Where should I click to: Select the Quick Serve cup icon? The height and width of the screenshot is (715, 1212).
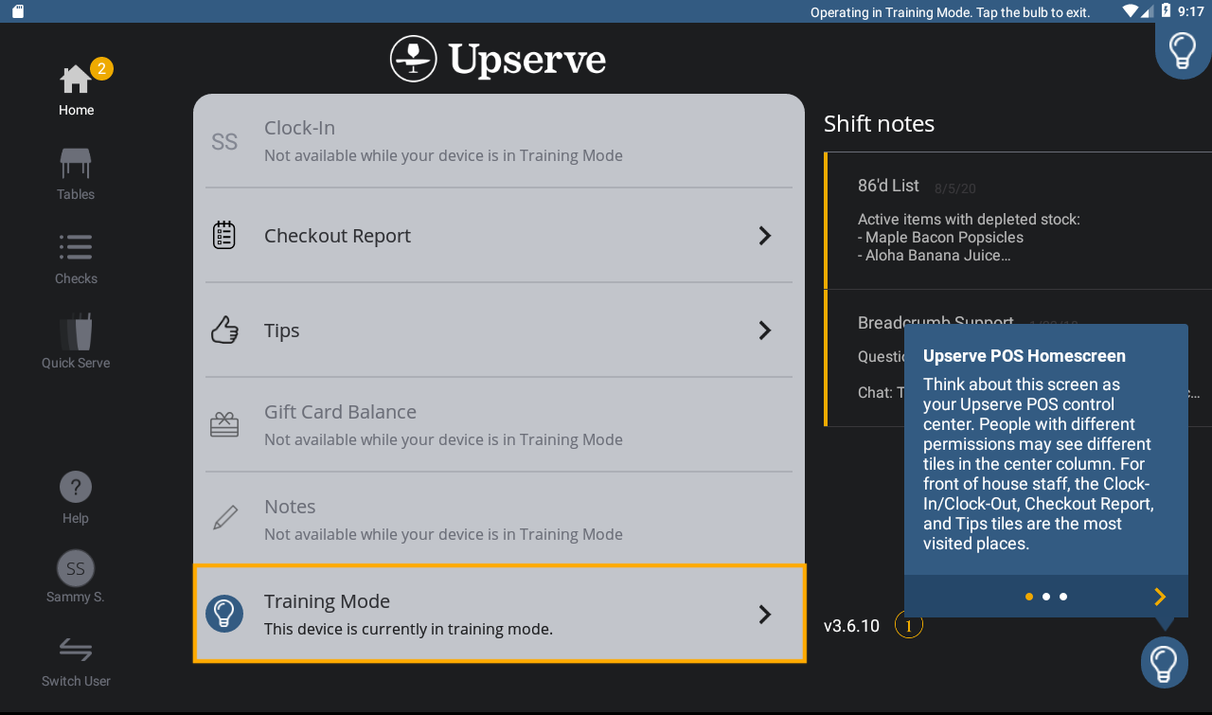(x=76, y=332)
